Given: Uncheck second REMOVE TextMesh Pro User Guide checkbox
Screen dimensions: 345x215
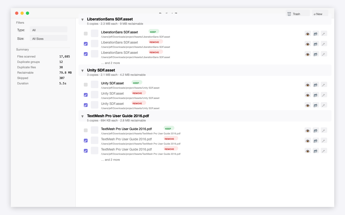Looking at the screenshot, I should 86,151.
